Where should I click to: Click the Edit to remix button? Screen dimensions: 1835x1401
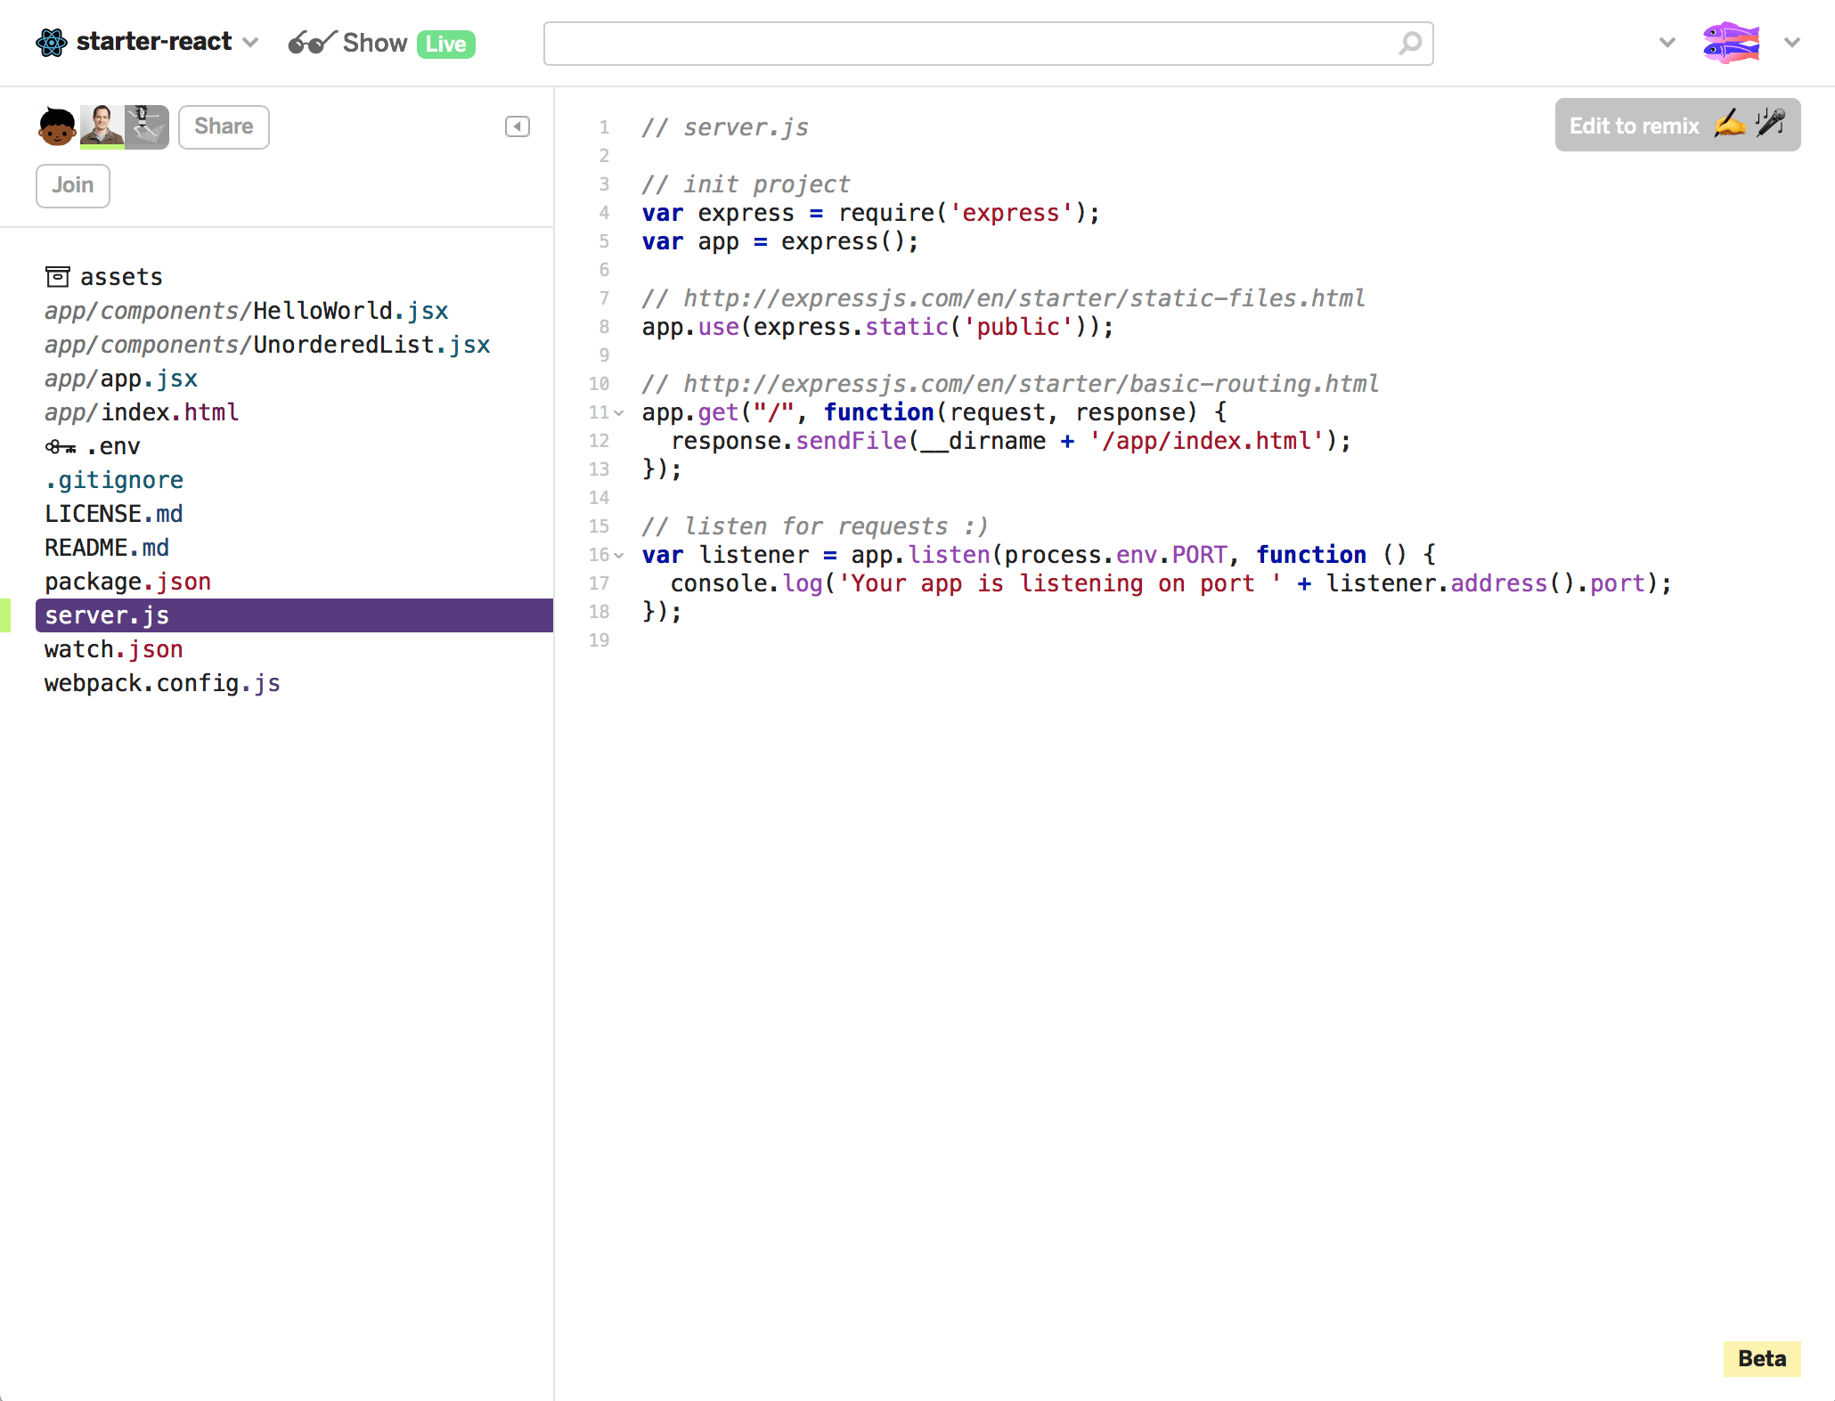1677,126
